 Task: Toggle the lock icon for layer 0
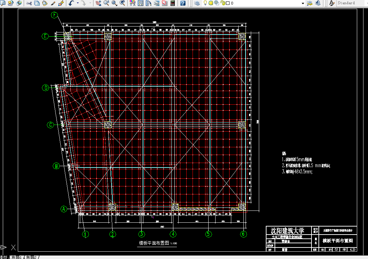(x=223, y=3)
